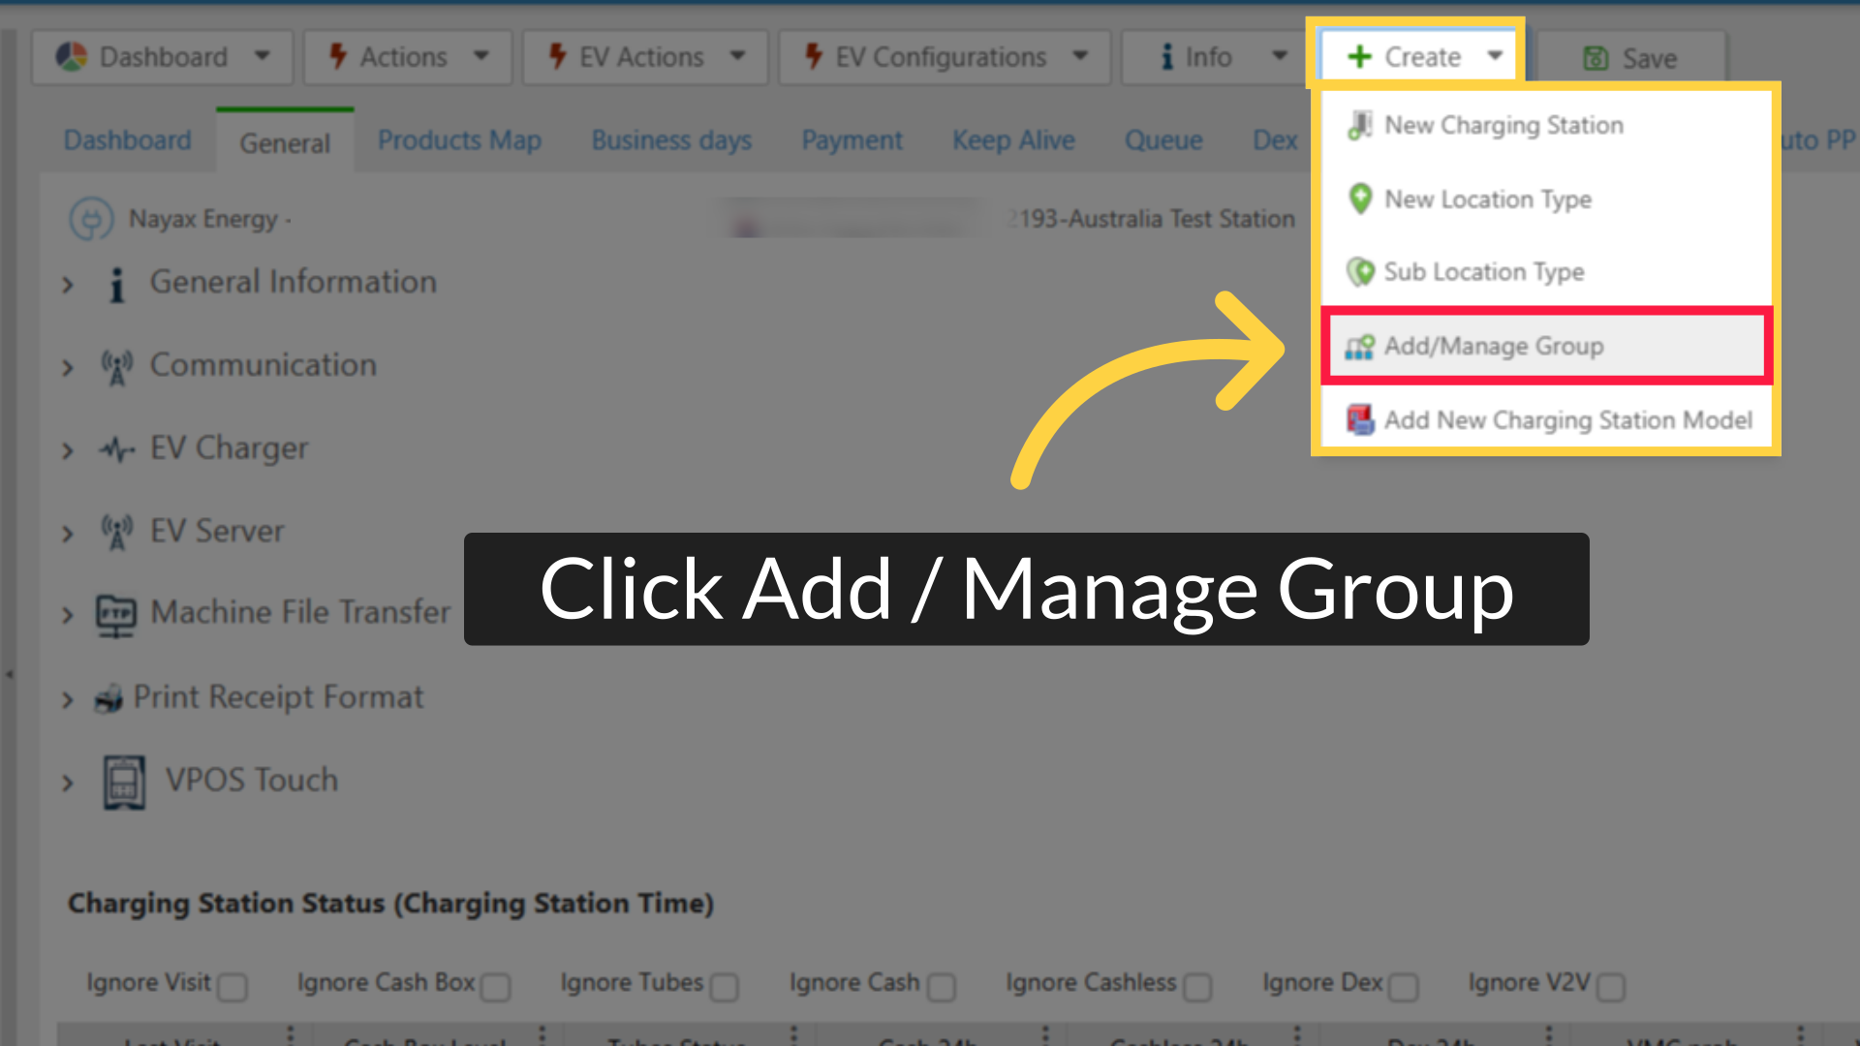Check the Ignore Cashless checkbox

pos(1197,987)
